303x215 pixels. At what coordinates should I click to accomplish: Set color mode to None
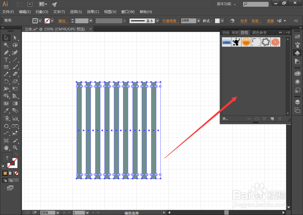tap(17, 173)
